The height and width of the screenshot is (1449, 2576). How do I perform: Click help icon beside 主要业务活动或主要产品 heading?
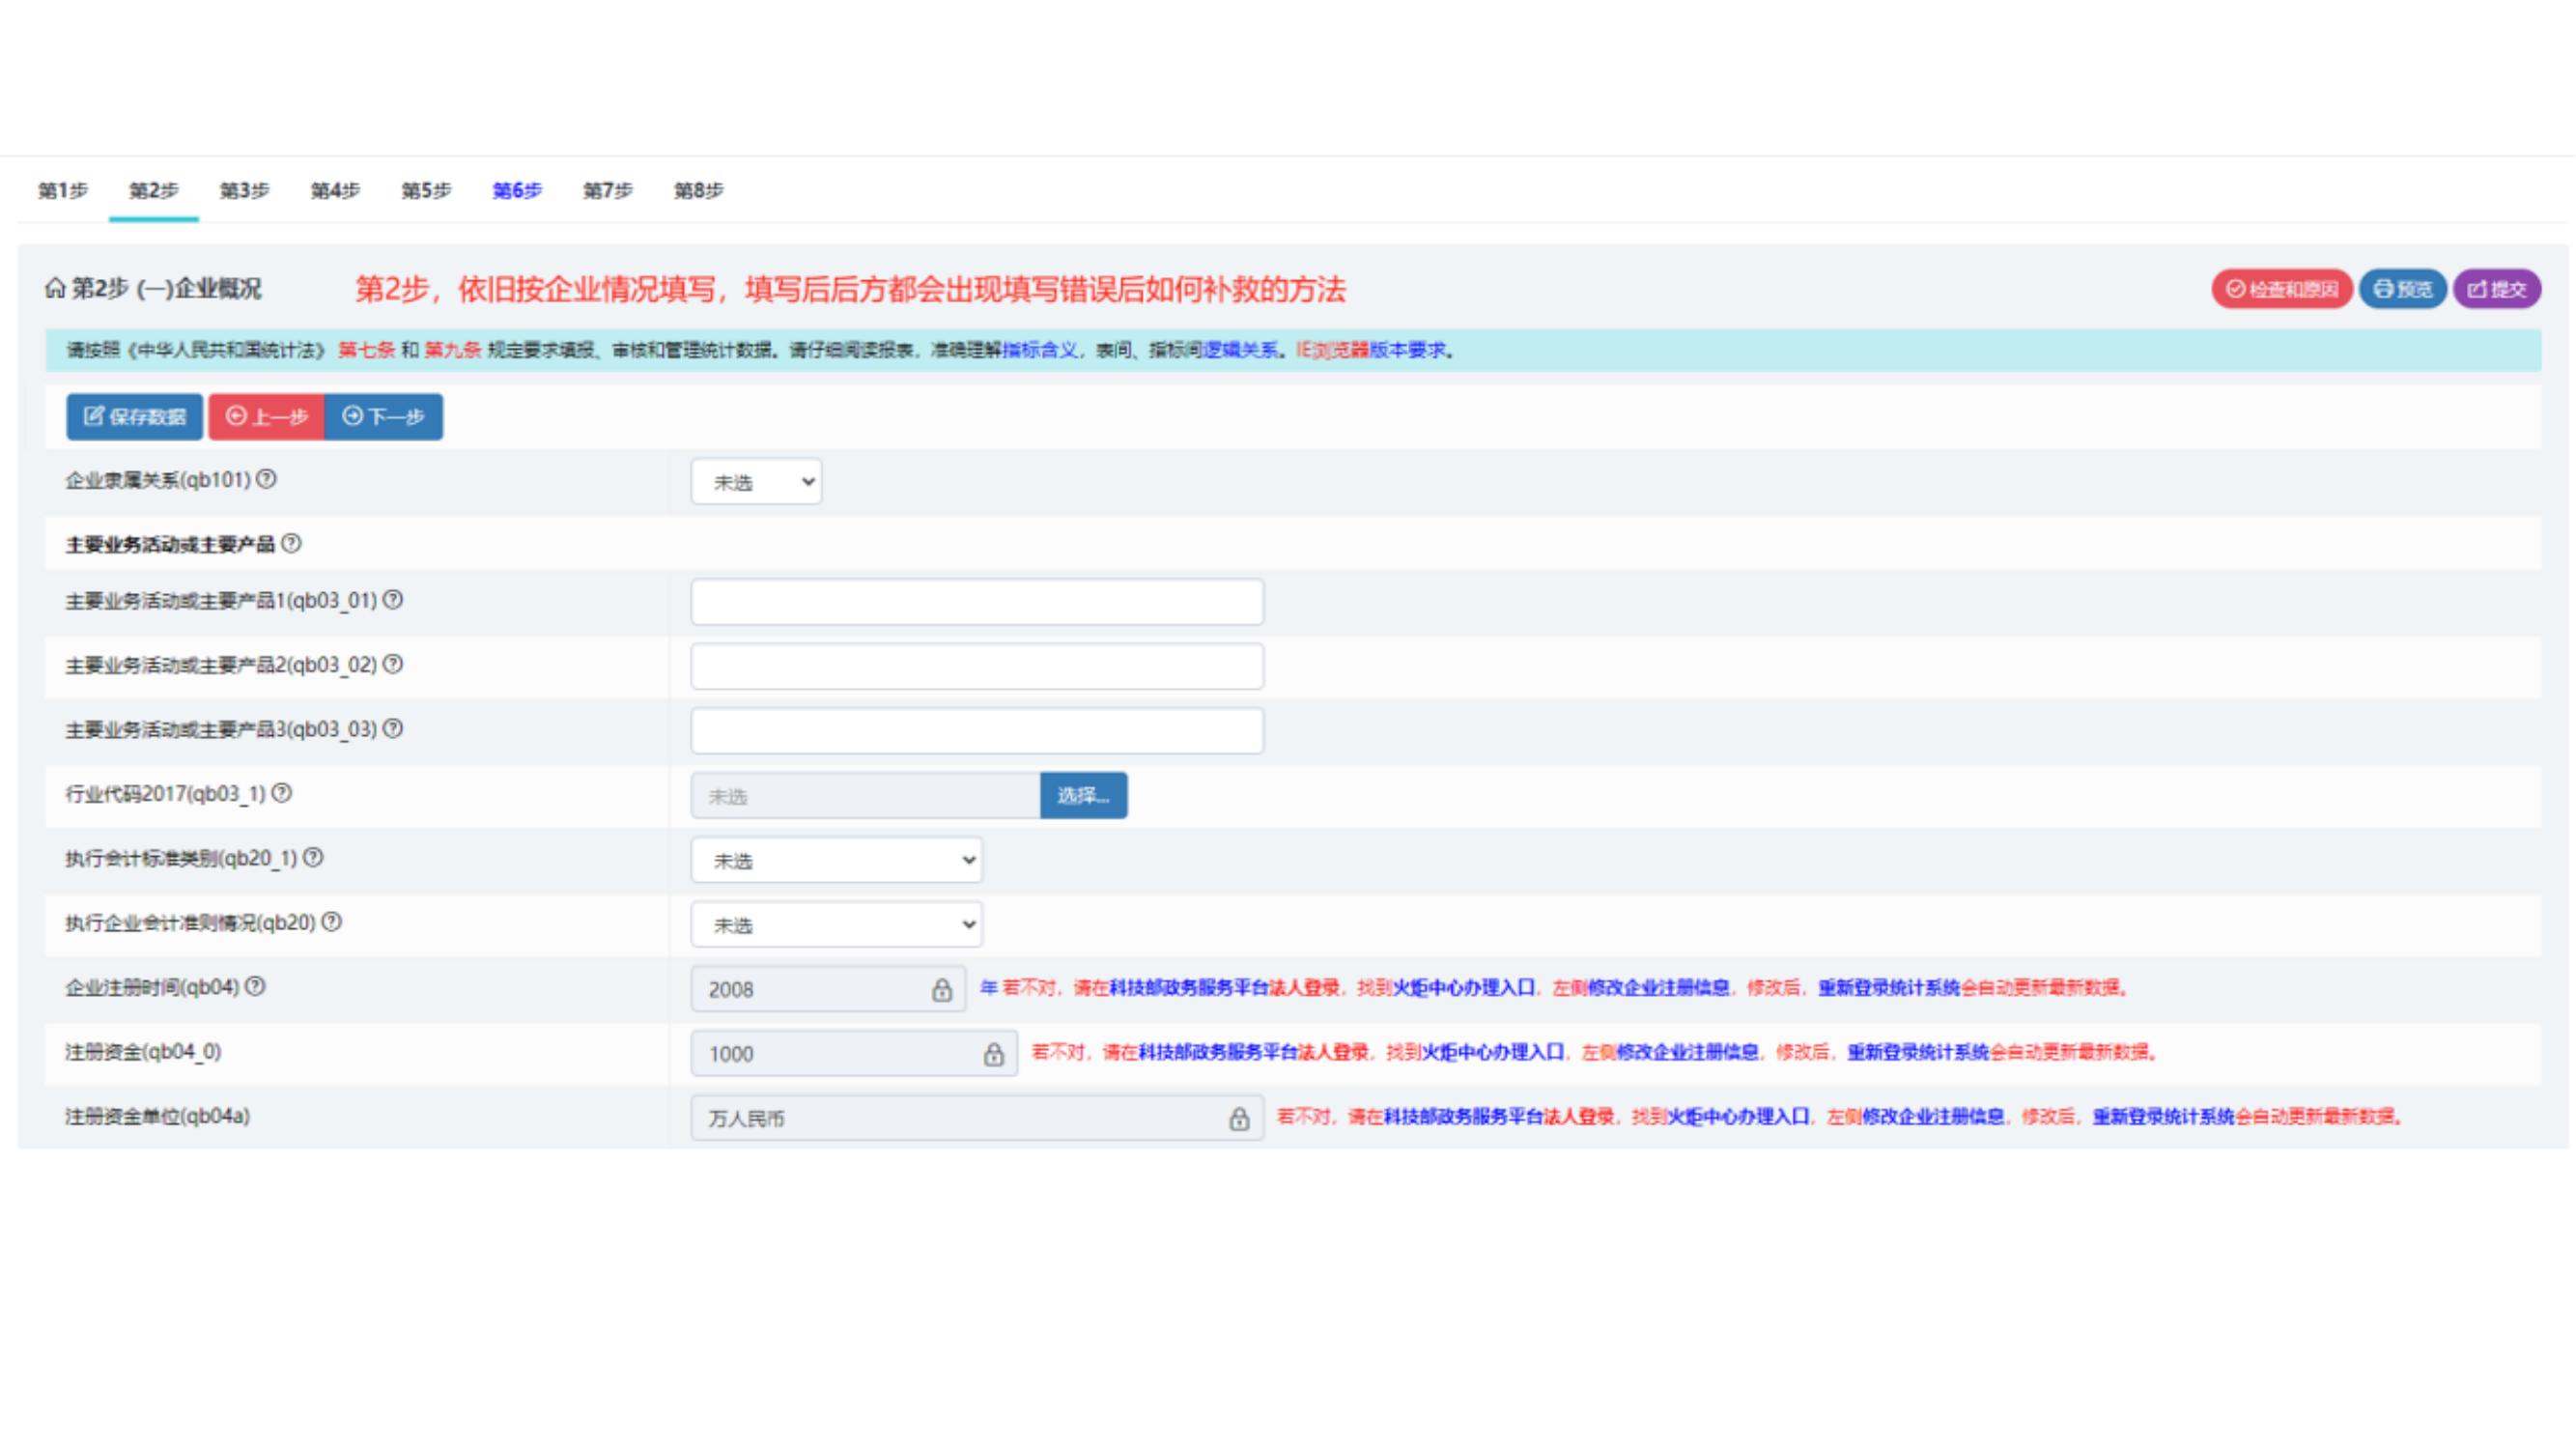[x=291, y=544]
